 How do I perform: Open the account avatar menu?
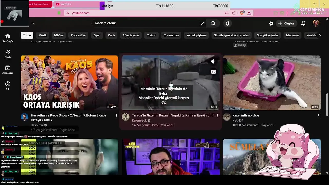316,23
